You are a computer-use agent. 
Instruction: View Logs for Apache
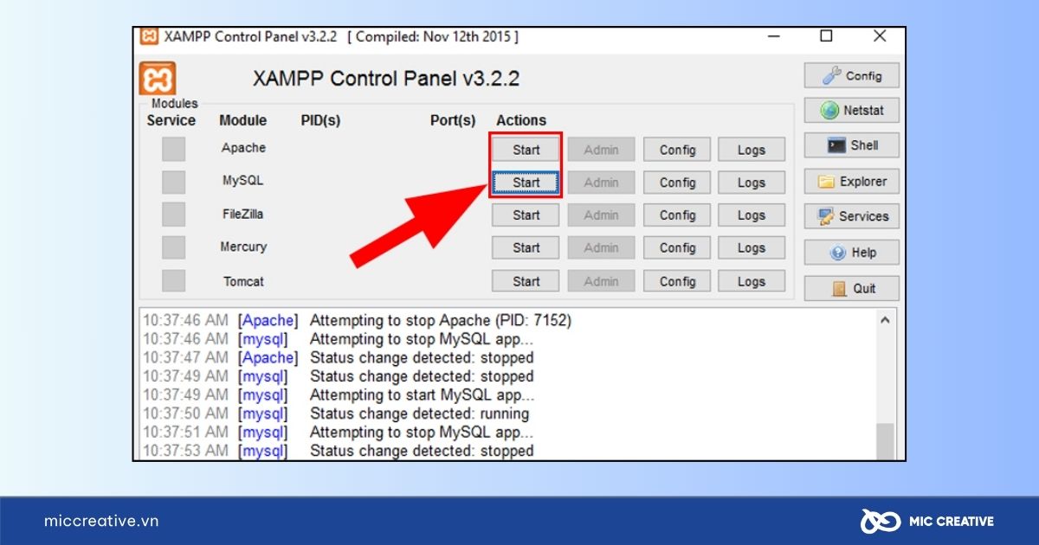pyautogui.click(x=752, y=150)
